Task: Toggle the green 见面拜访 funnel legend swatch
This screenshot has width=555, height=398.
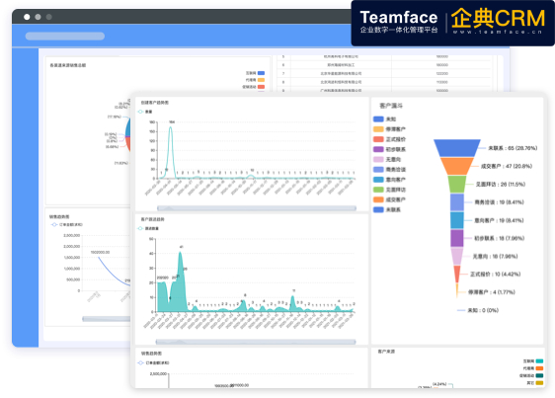Action: click(x=378, y=190)
